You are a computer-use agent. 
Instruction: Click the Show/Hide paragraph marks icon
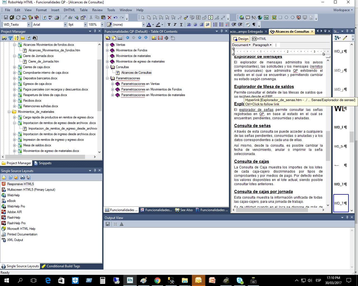click(254, 25)
